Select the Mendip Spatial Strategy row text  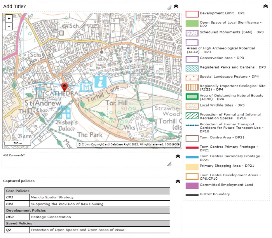[52, 198]
